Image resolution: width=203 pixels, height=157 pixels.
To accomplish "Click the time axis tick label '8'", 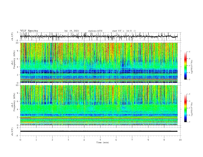I will click(x=148, y=140).
